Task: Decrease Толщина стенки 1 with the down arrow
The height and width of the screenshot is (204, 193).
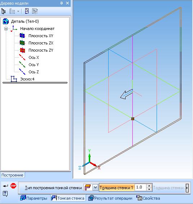Action: coord(149,189)
